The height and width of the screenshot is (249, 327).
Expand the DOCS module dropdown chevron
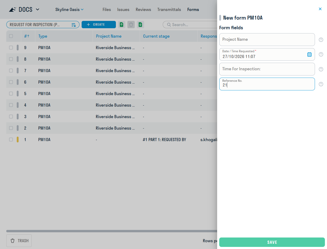point(38,9)
